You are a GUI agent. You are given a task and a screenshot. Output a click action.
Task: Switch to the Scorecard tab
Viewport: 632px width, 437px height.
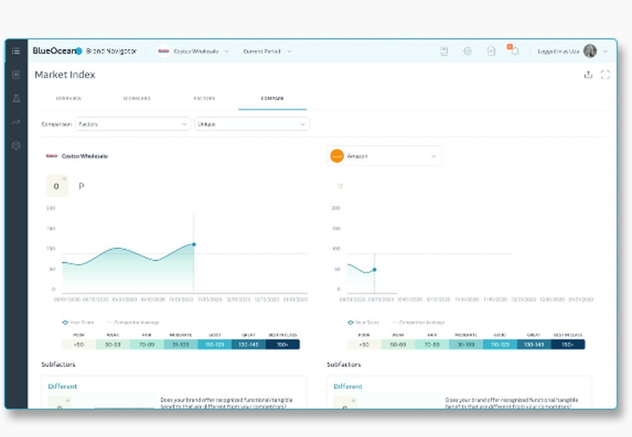point(137,99)
